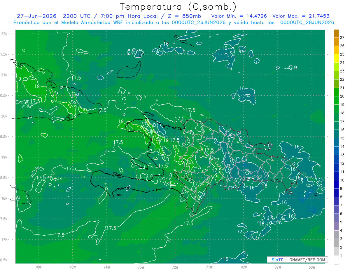The image size is (350, 271).
Task: Select the '0000UTC_28JUN2026' valid-until time
Action: click(307, 23)
